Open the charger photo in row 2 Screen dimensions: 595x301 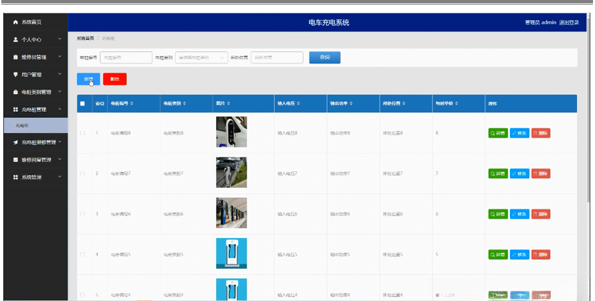pos(231,173)
